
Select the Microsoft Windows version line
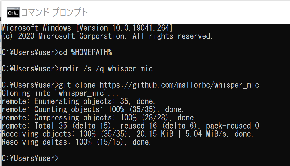click(87, 28)
